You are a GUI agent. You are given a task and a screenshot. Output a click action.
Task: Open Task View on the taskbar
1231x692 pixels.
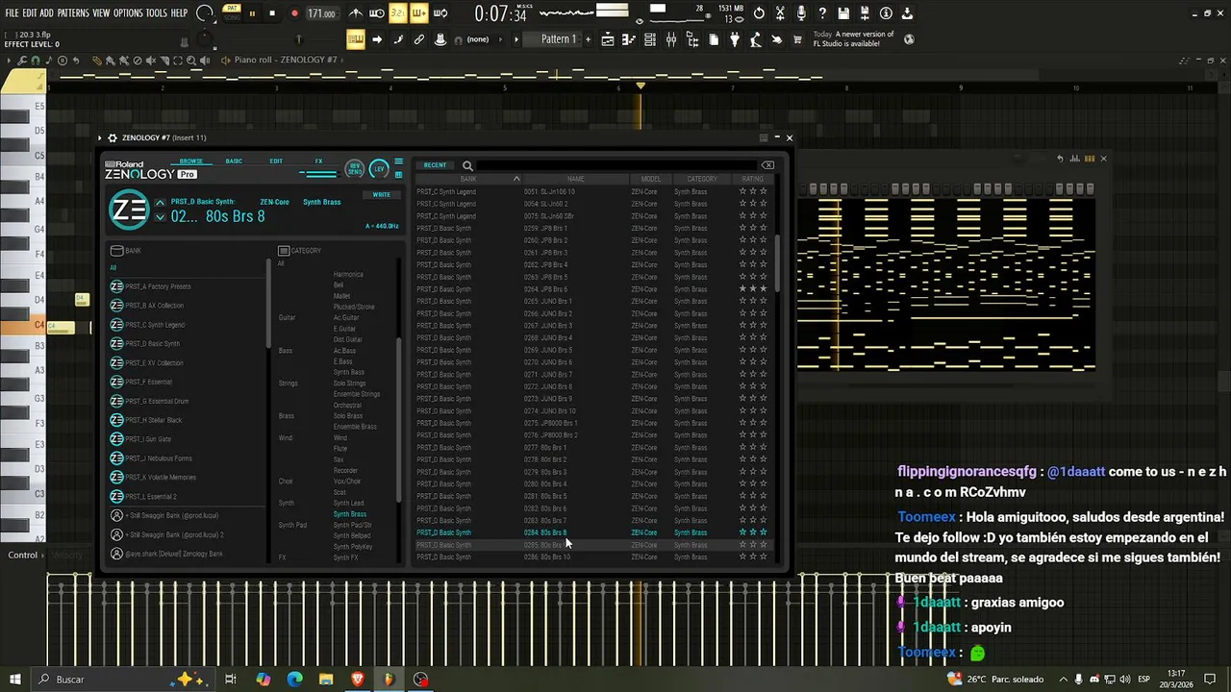pyautogui.click(x=231, y=680)
